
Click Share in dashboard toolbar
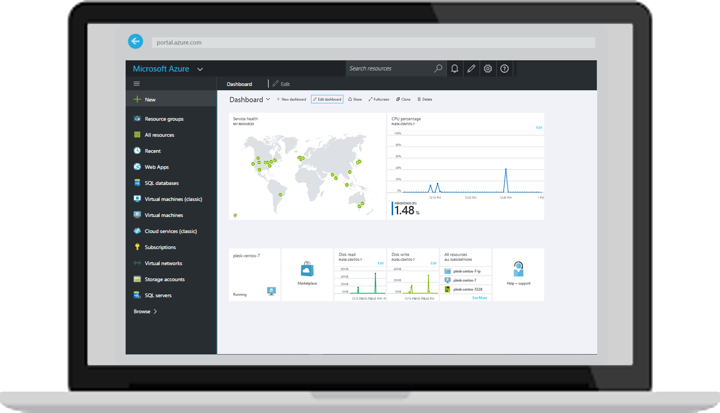point(355,99)
